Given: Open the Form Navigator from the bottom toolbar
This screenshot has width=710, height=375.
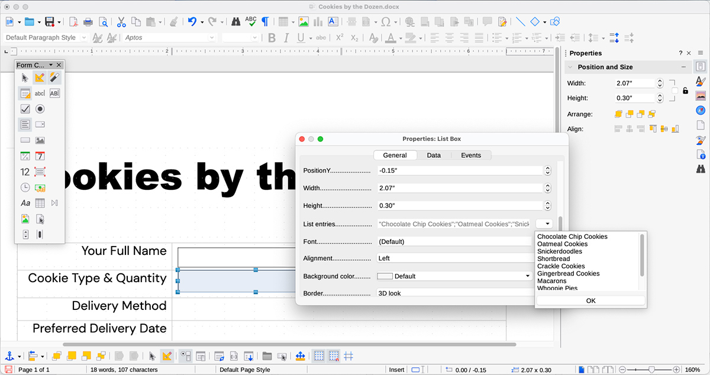Looking at the screenshot, I should click(219, 355).
